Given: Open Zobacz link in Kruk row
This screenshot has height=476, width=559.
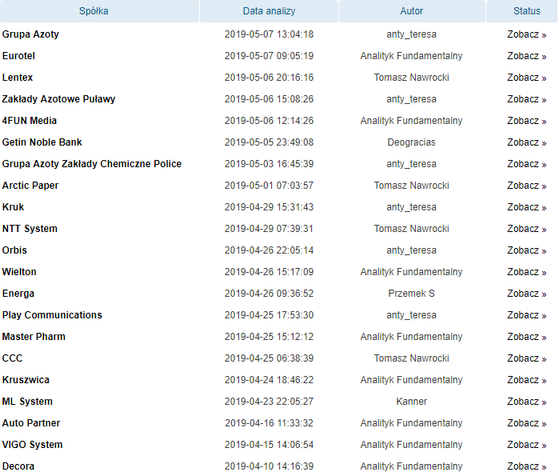Looking at the screenshot, I should (526, 207).
